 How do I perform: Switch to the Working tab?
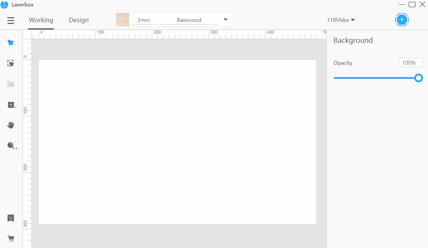pyautogui.click(x=41, y=20)
